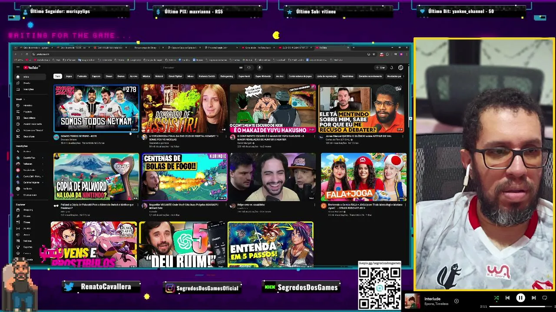556x312 pixels.
Task: Bookmark the page with the star icon
Action: (374, 54)
